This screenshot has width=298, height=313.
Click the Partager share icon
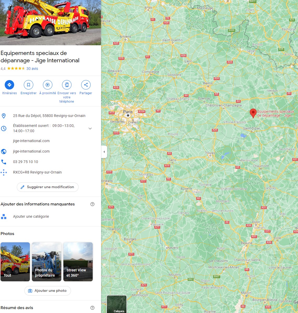coord(86,85)
